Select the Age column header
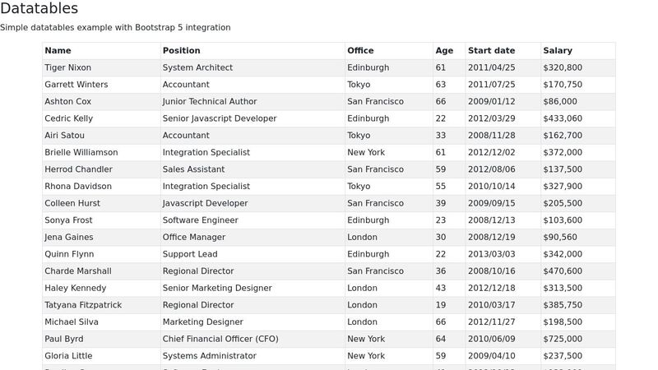The image size is (658, 370). [x=449, y=51]
